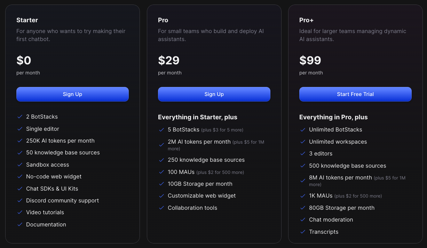The height and width of the screenshot is (248, 427).
Task: Select the Starter plan heading
Action: point(27,20)
